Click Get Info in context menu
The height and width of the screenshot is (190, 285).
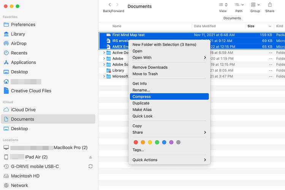[x=139, y=84]
